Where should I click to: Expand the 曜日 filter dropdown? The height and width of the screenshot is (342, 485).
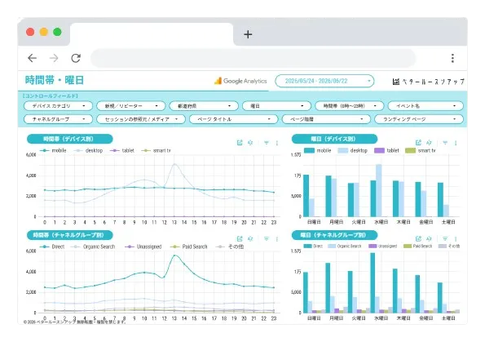click(x=276, y=106)
